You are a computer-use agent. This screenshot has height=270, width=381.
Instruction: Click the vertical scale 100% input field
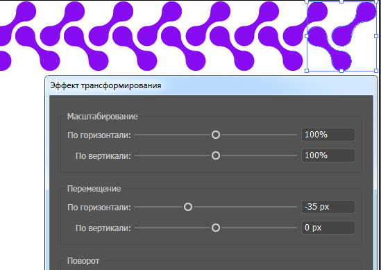(328, 155)
